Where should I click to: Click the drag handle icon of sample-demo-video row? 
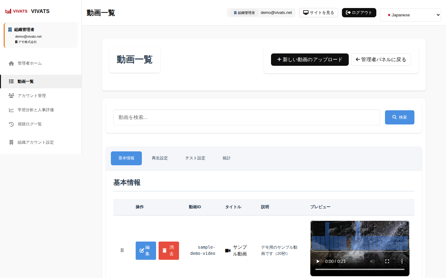[122, 250]
